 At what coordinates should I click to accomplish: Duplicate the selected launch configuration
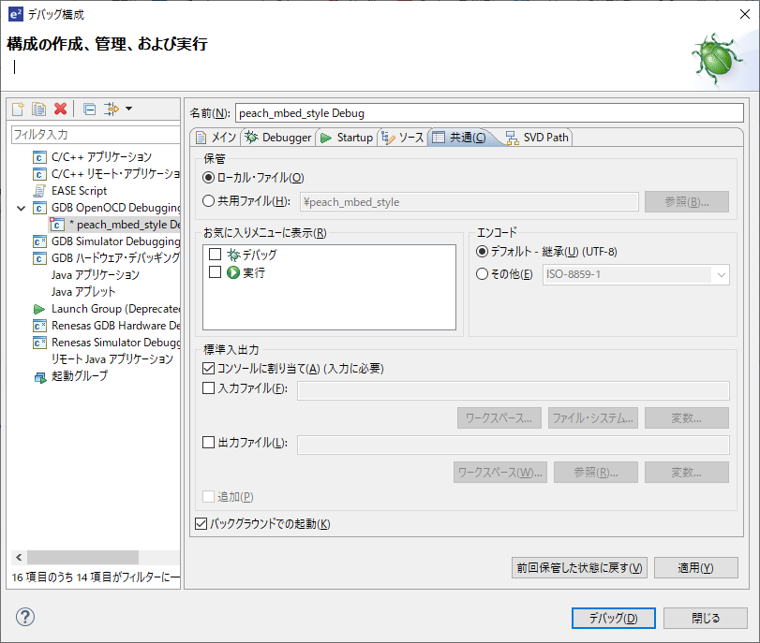tap(38, 109)
